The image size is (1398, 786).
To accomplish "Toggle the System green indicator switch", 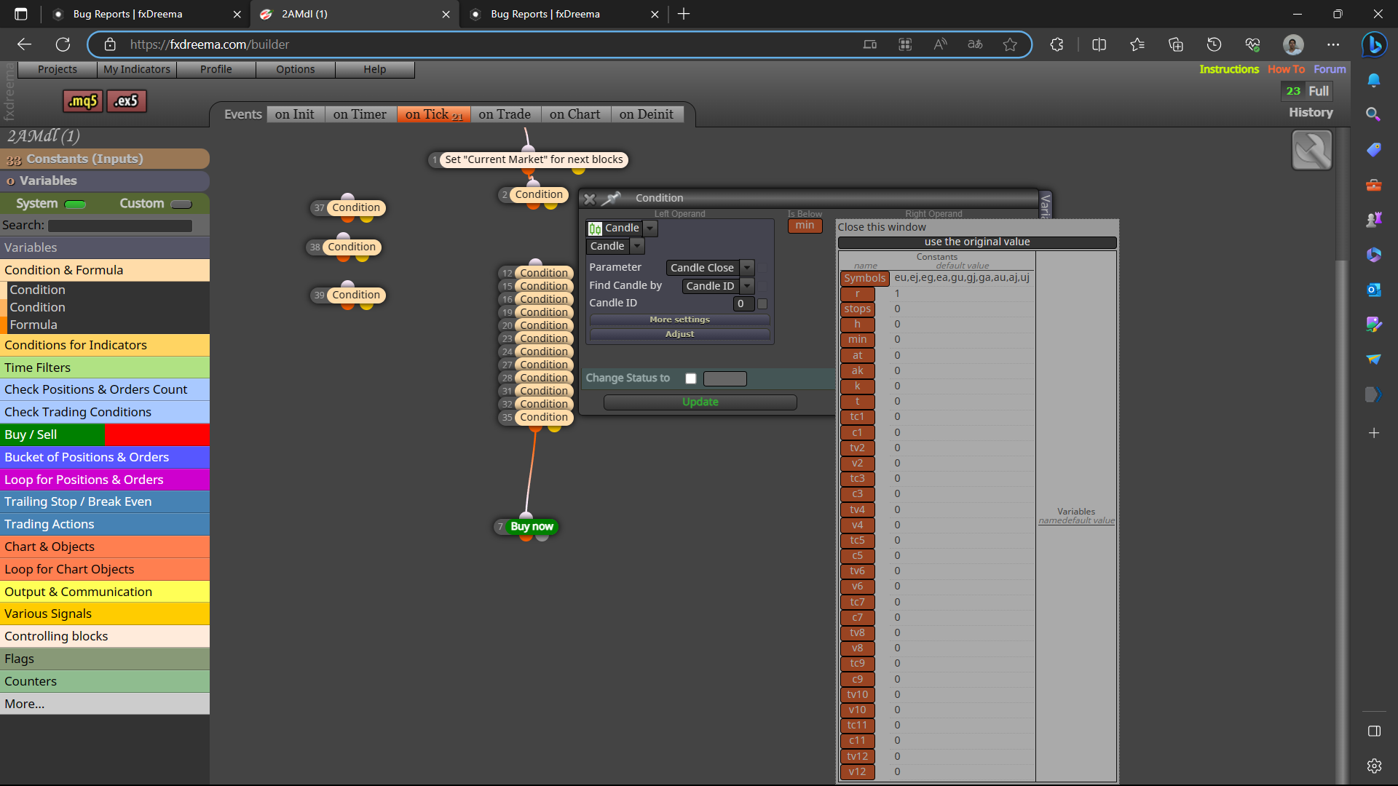I will pyautogui.click(x=75, y=204).
